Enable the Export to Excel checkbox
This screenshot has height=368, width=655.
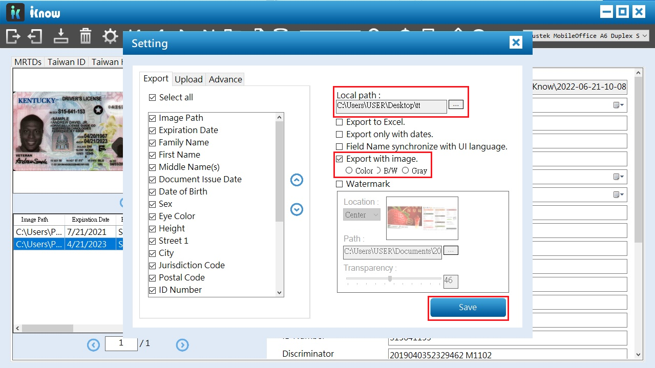(x=339, y=122)
